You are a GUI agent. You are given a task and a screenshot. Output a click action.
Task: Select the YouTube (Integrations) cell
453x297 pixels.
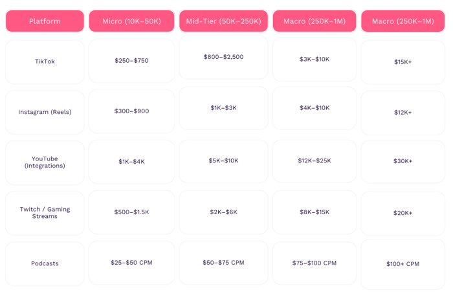point(45,162)
